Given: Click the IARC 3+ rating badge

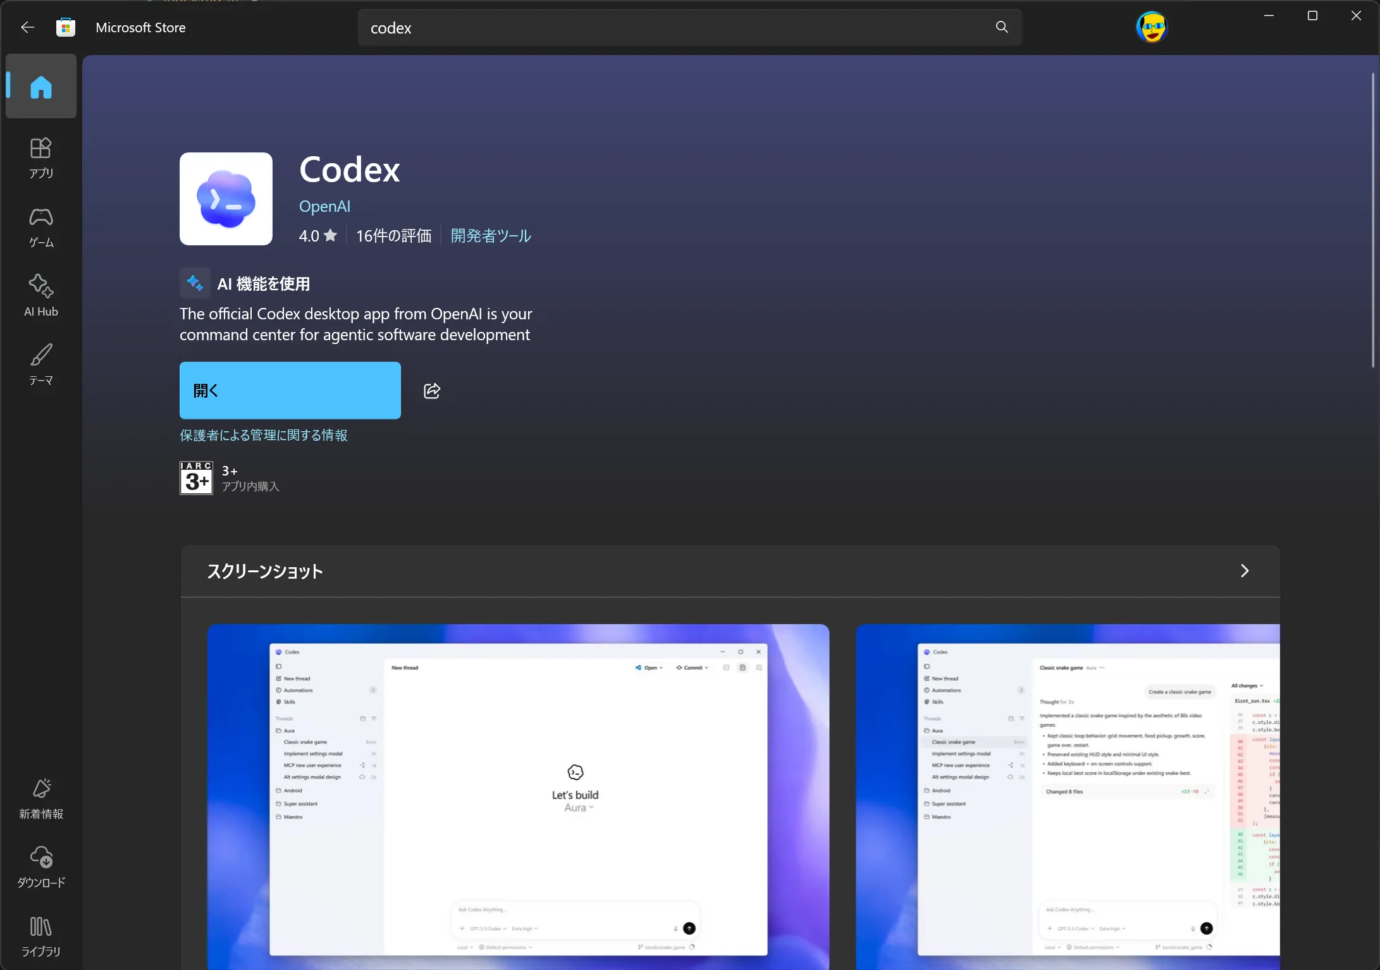Looking at the screenshot, I should [196, 478].
